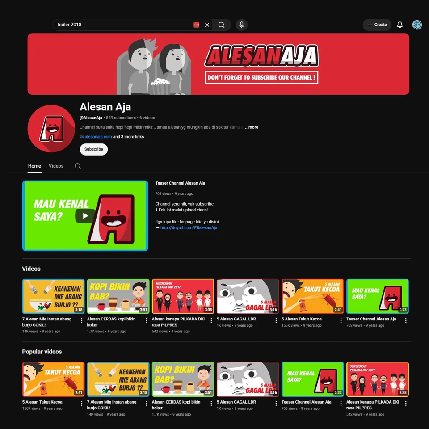Image resolution: width=429 pixels, height=429 pixels.
Task: Click the search magnifier button
Action: coord(221,25)
